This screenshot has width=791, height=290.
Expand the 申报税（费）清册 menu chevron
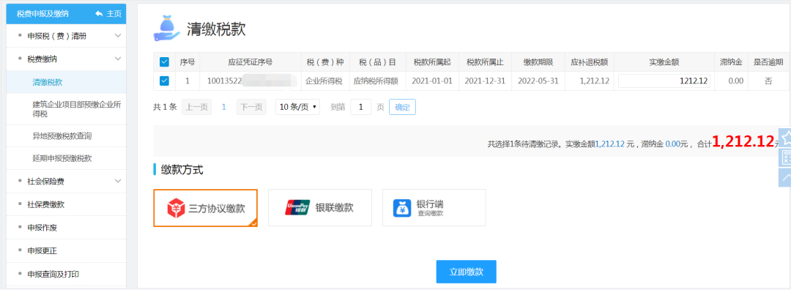(118, 36)
